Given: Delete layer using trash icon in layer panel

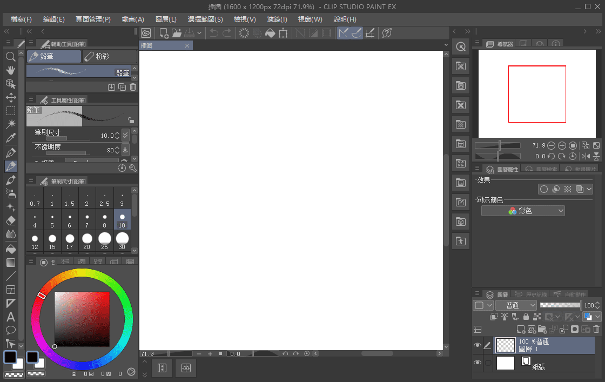Looking at the screenshot, I should (596, 329).
